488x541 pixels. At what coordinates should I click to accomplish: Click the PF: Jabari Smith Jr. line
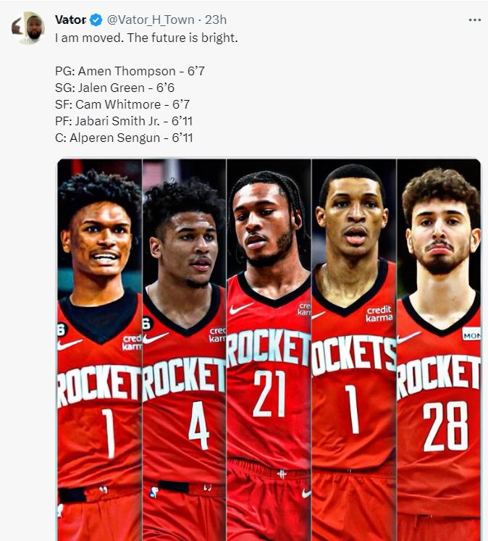(x=124, y=121)
